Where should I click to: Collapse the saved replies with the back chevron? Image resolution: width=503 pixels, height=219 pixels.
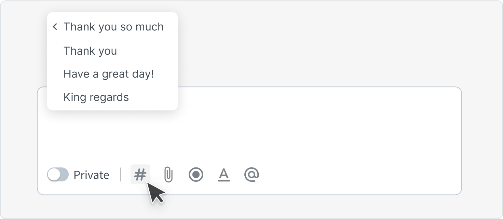[55, 27]
